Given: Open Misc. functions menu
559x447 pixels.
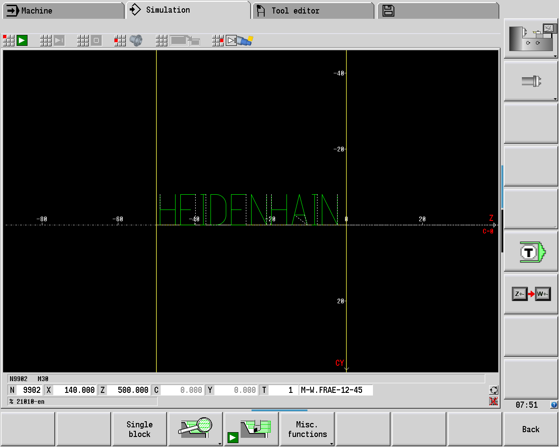Looking at the screenshot, I should point(307,429).
